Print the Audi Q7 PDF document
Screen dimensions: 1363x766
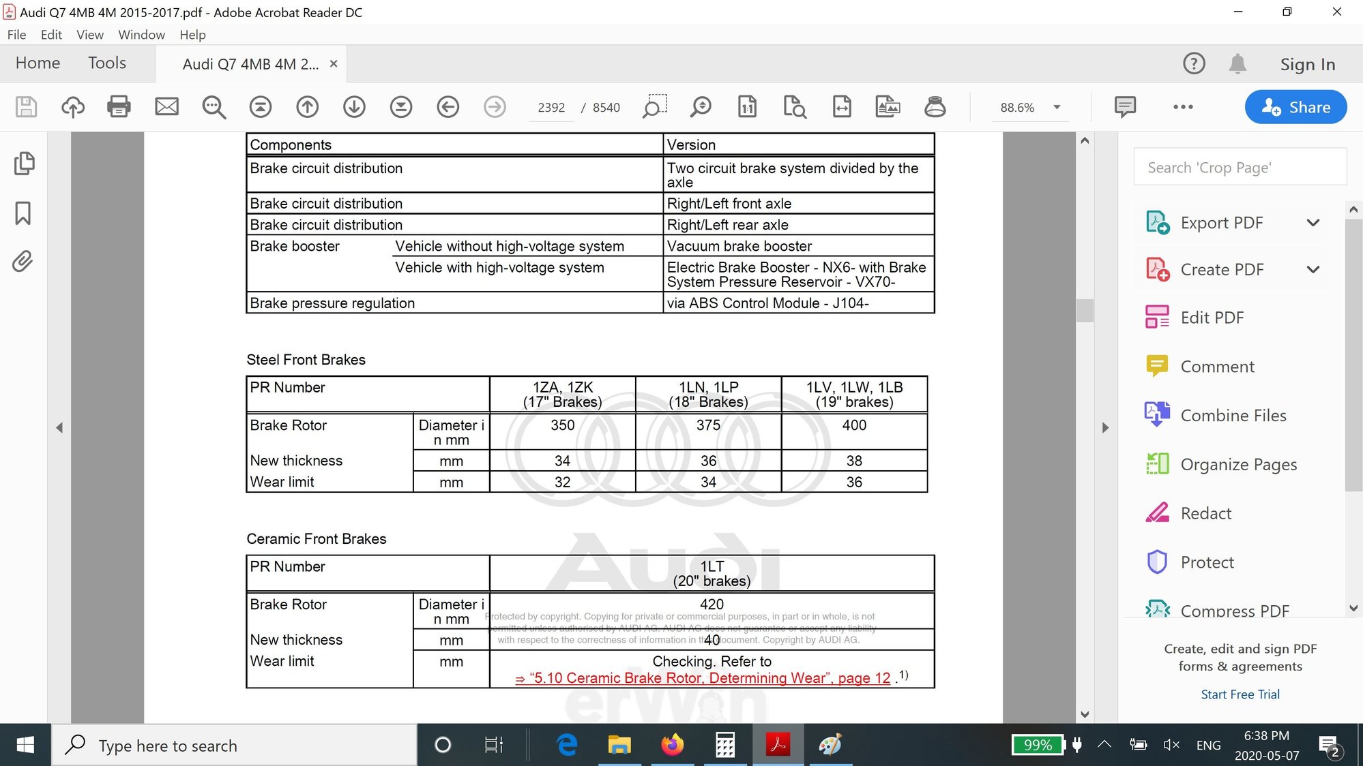(119, 107)
